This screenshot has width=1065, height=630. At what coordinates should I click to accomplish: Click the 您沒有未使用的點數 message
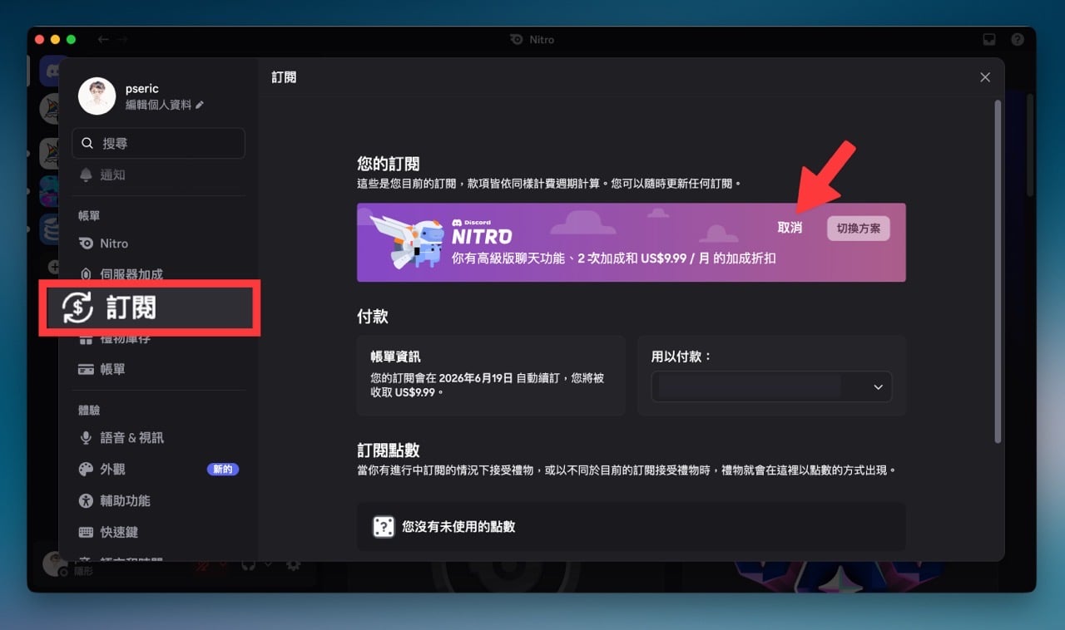(x=458, y=526)
